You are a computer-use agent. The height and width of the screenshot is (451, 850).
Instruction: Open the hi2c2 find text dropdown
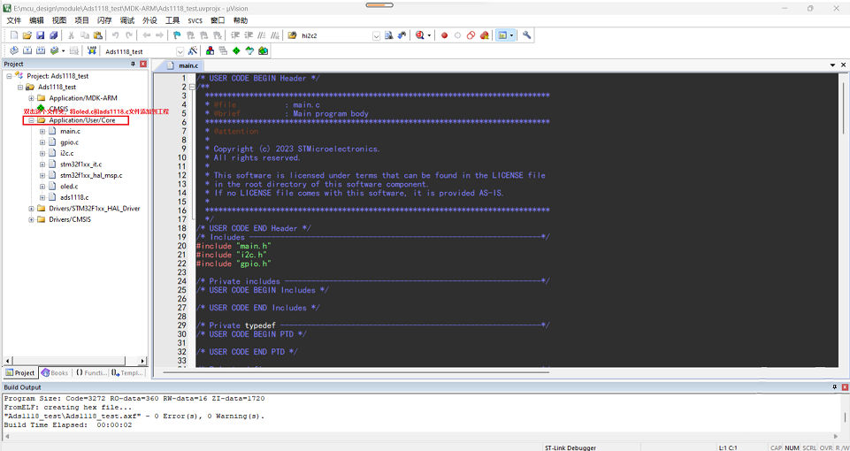pos(377,35)
